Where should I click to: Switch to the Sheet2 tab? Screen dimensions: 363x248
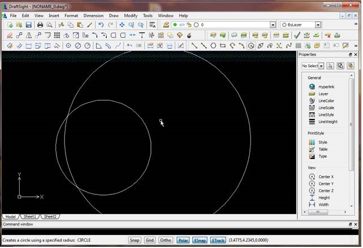(x=50, y=216)
